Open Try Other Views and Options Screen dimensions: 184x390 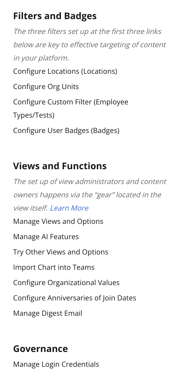coord(61,252)
